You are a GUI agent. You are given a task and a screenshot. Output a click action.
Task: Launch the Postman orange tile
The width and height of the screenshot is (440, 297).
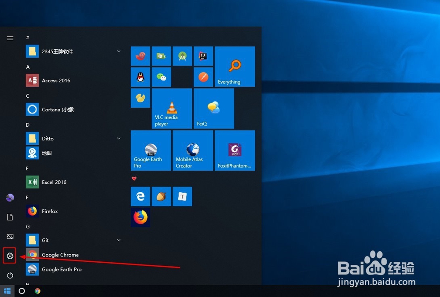[203, 77]
